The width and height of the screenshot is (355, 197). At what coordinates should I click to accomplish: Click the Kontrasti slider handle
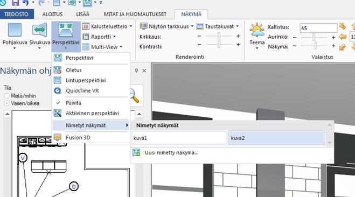click(219, 44)
